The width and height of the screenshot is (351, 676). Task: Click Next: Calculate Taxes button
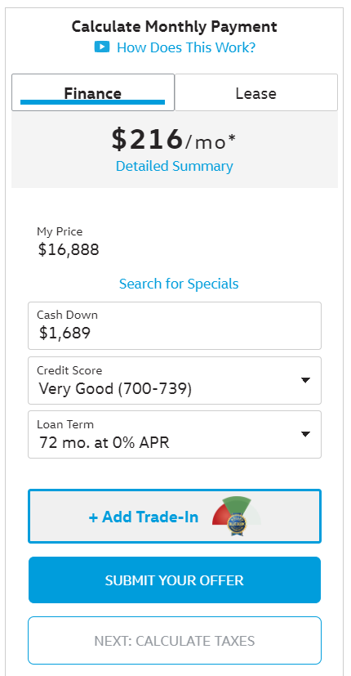[175, 641]
